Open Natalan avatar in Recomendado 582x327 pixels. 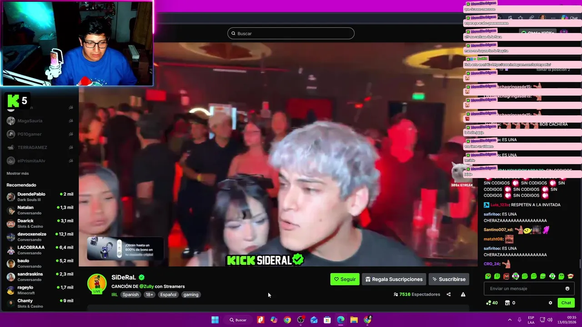coord(11,210)
